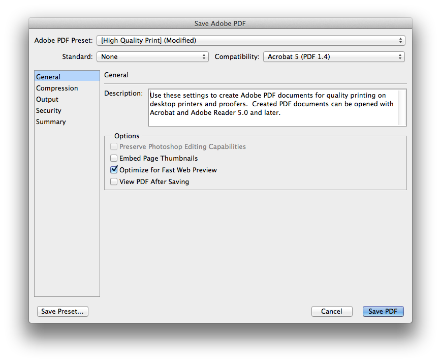
Task: Switch to the Compression section
Action: 57,88
